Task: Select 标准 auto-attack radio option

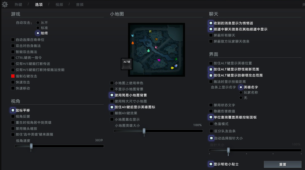Action: (38, 28)
